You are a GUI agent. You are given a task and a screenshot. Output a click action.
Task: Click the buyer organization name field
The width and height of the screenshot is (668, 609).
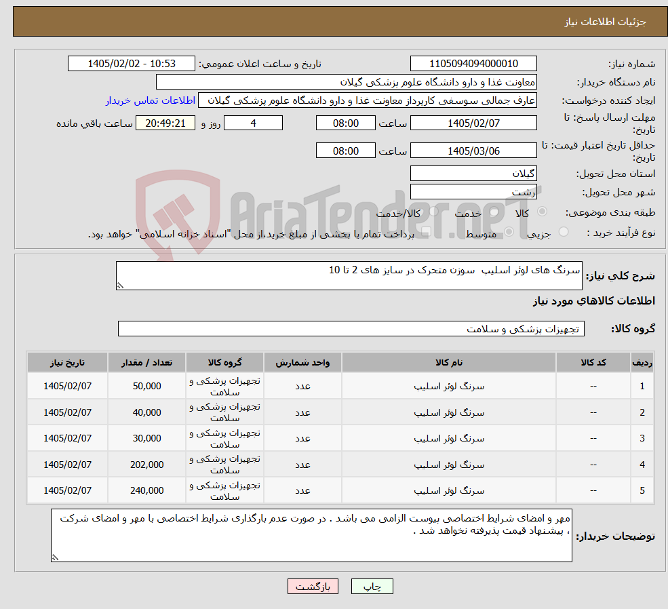[346, 82]
